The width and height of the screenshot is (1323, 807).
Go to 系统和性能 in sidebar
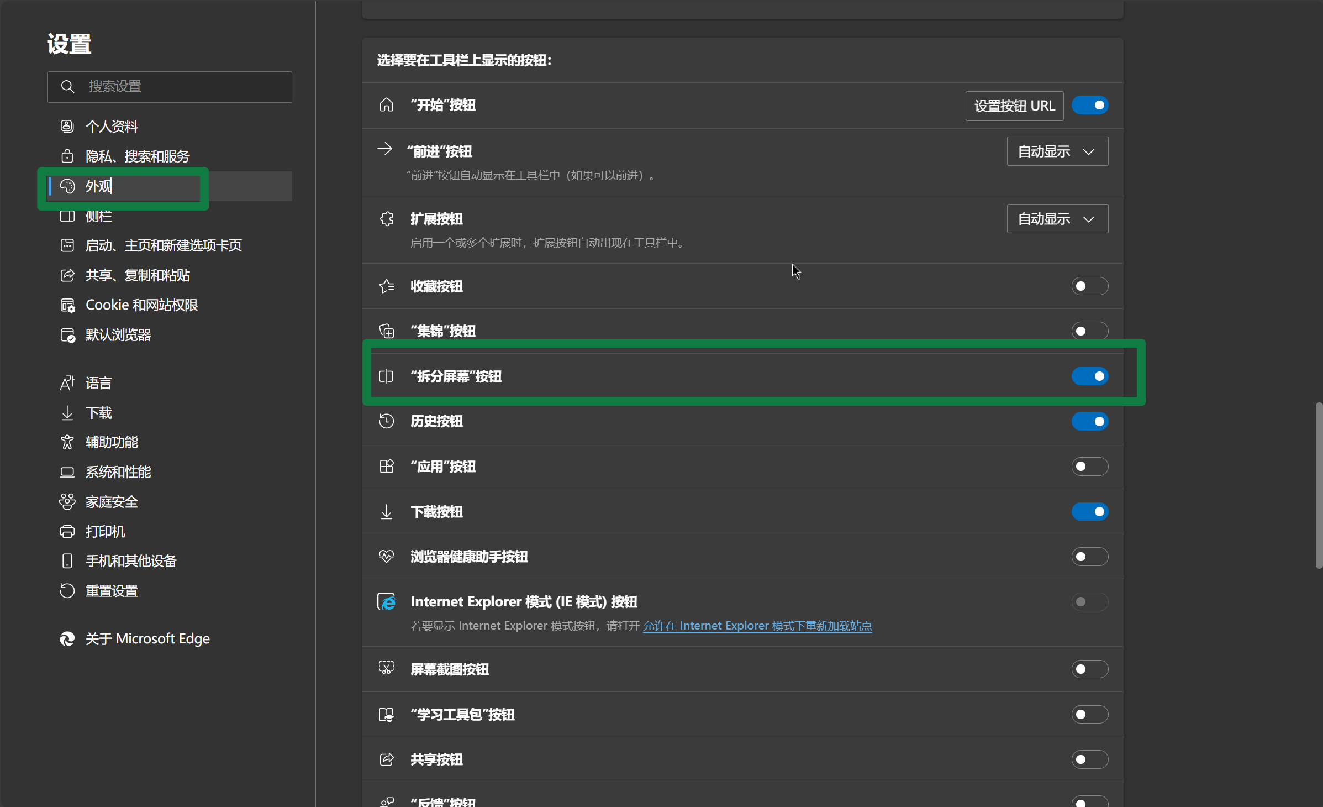[x=118, y=472]
